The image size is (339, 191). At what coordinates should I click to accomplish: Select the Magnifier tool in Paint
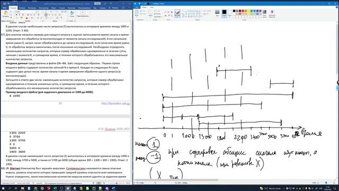click(172, 15)
